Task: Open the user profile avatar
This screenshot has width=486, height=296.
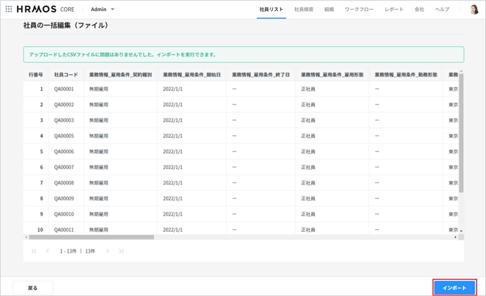Action: 474,9
